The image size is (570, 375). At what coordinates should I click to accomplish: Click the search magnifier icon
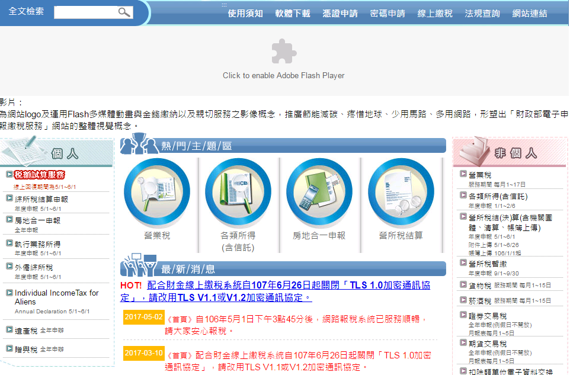coord(123,11)
